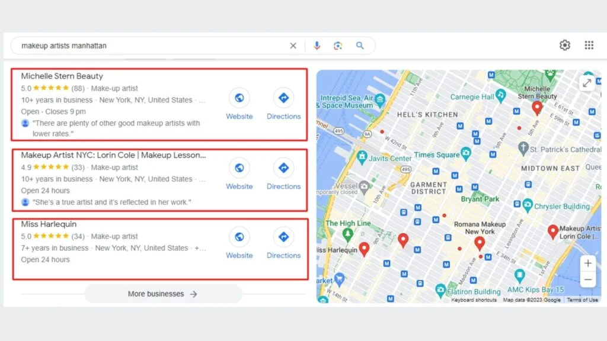Show more businesses

pyautogui.click(x=163, y=294)
